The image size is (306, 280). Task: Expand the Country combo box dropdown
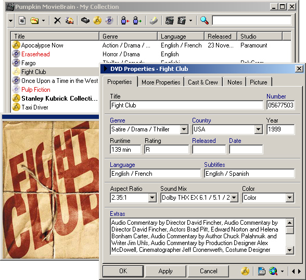click(x=258, y=129)
